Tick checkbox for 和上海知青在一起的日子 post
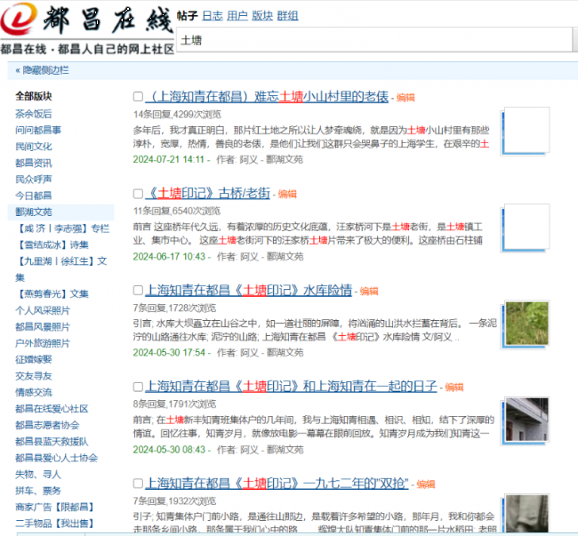The width and height of the screenshot is (578, 536). pos(138,387)
